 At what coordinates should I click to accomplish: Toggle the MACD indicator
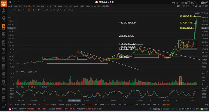point(84,105)
